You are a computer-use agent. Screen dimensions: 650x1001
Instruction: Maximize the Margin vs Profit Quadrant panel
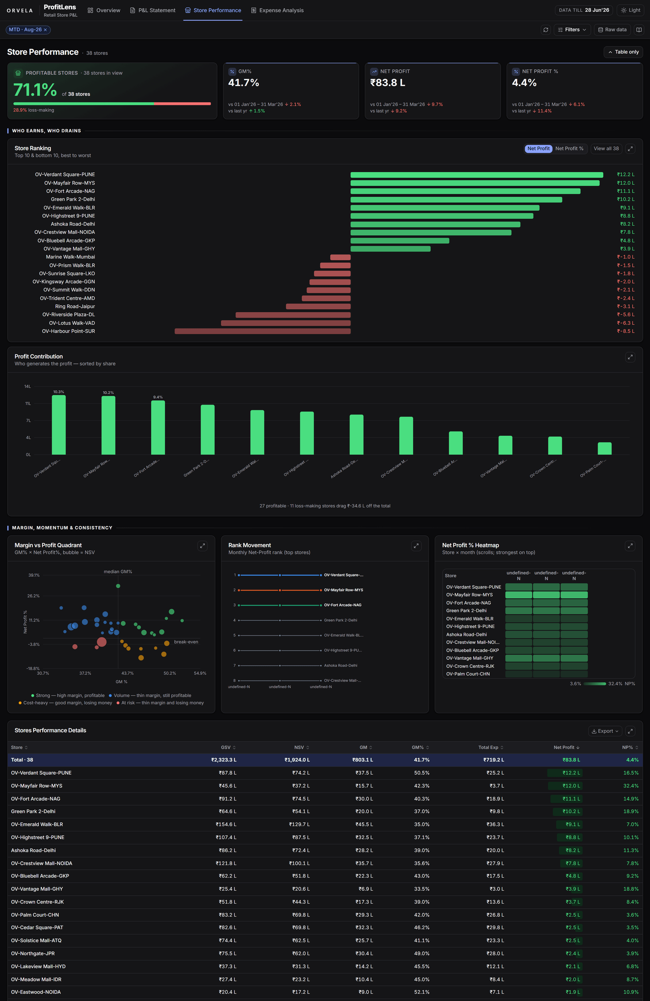click(202, 546)
